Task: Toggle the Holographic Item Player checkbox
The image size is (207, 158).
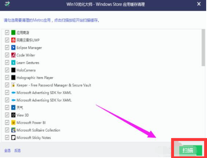Action: (7, 78)
